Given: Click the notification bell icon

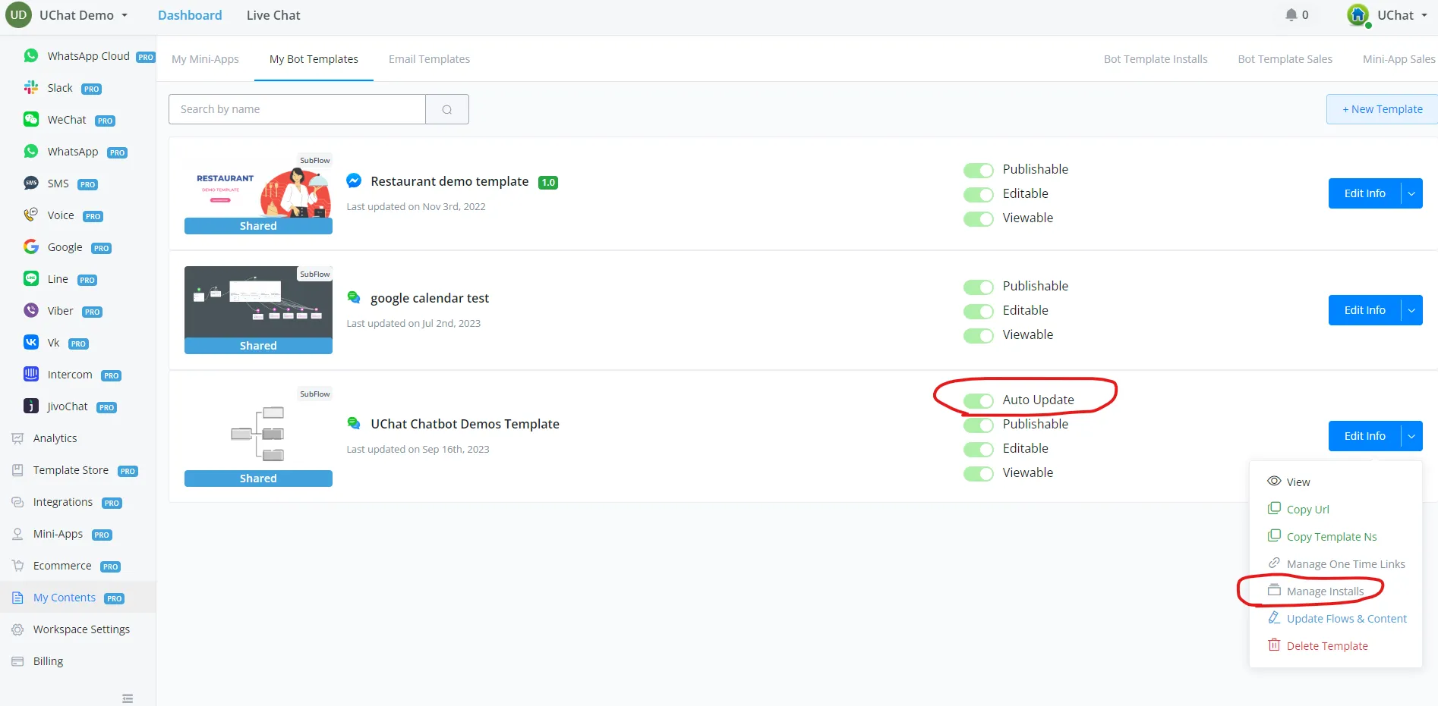Looking at the screenshot, I should point(1291,14).
